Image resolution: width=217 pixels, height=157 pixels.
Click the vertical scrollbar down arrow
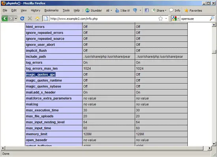pos(214,144)
